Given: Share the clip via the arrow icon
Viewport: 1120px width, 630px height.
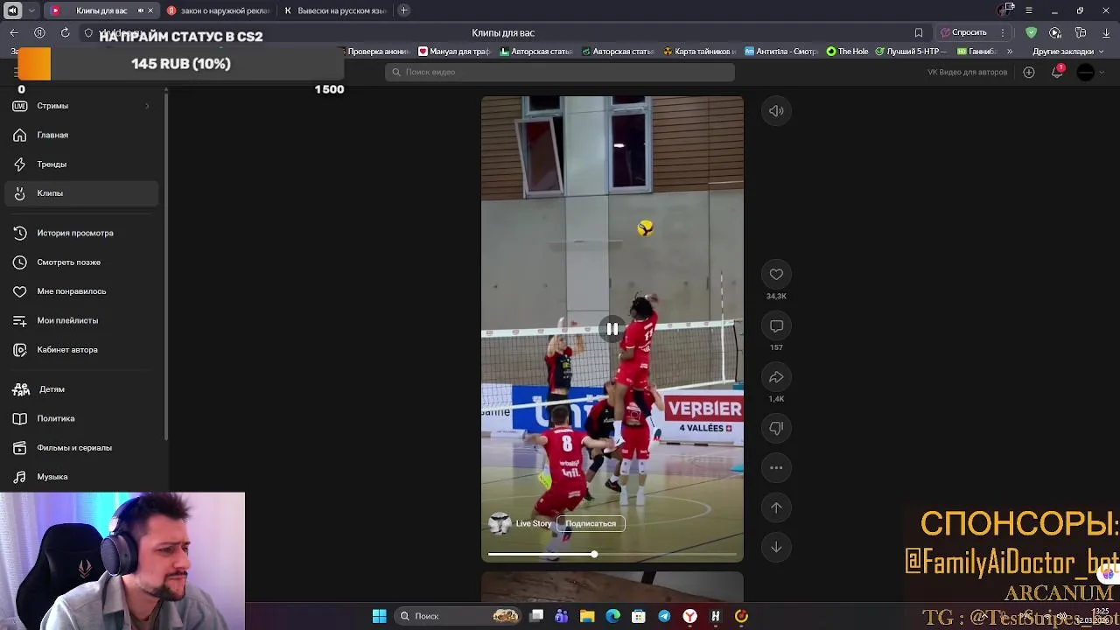Looking at the screenshot, I should click(776, 377).
